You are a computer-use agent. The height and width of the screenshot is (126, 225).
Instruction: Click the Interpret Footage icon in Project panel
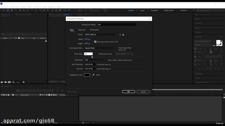click(2, 82)
